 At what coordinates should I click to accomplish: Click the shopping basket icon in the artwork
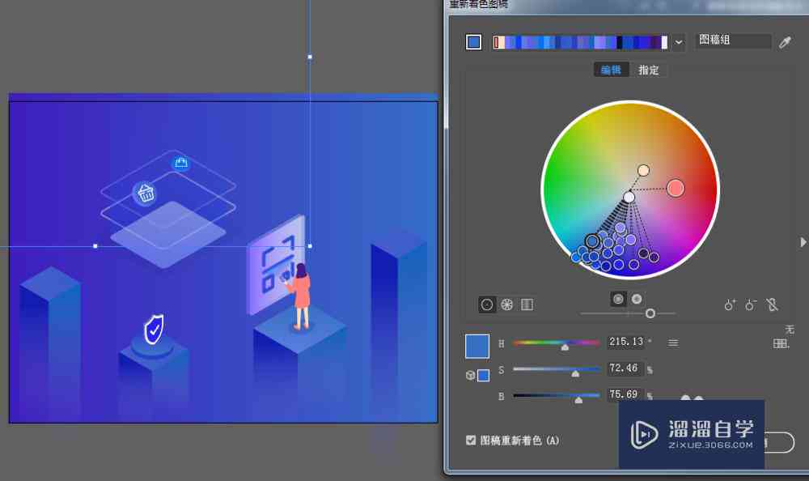point(146,194)
